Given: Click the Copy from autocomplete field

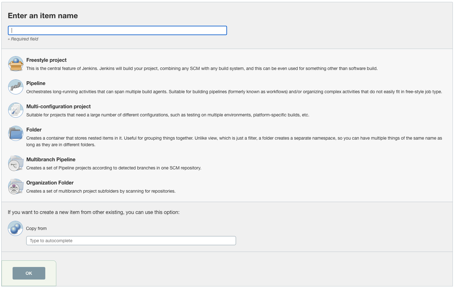Looking at the screenshot, I should point(131,241).
